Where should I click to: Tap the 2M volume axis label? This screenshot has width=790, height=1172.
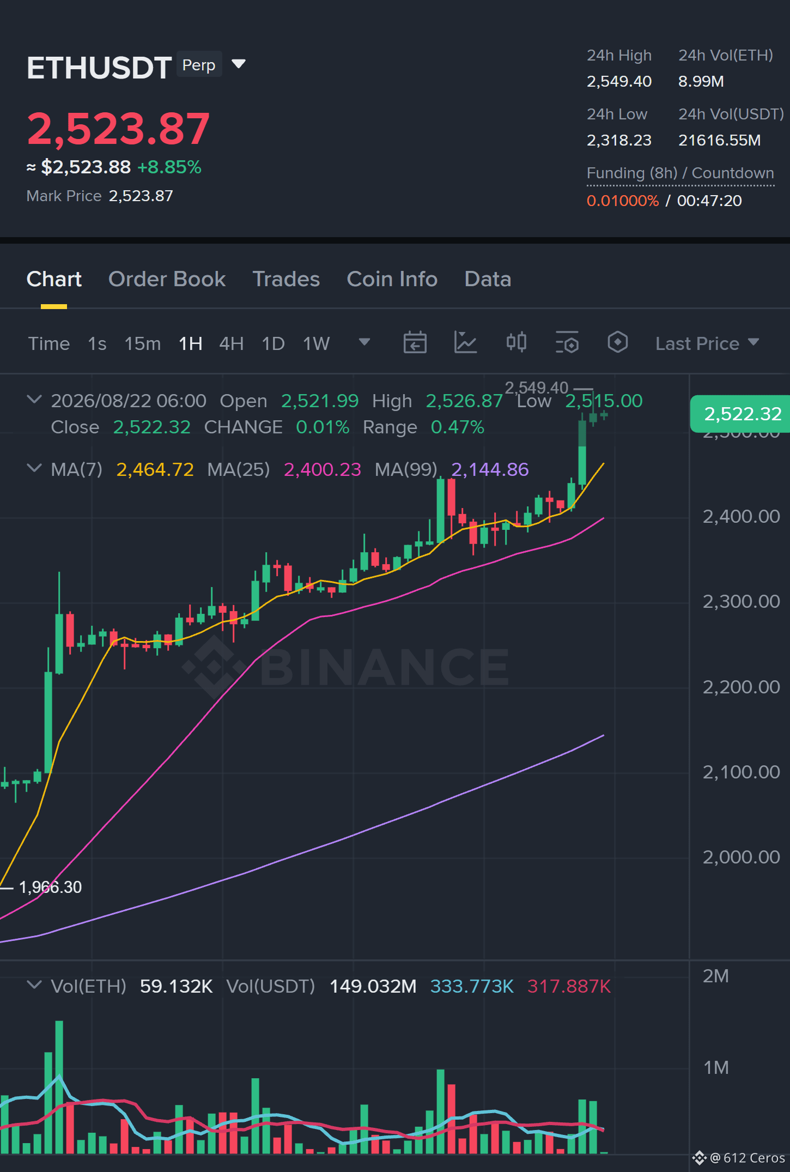715,976
